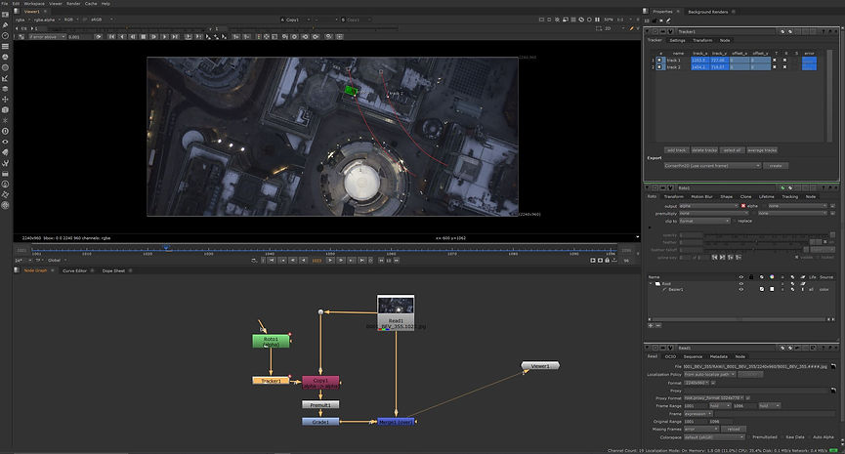Click the Read1 node thumbnail
This screenshot has height=454, width=845.
396,305
